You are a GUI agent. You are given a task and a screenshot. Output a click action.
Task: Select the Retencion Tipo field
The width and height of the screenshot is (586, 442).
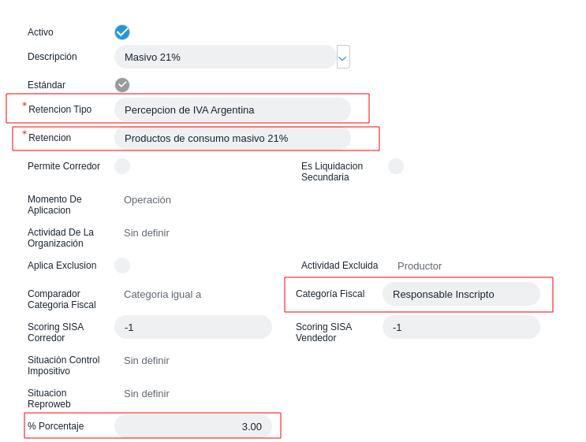[x=233, y=110]
